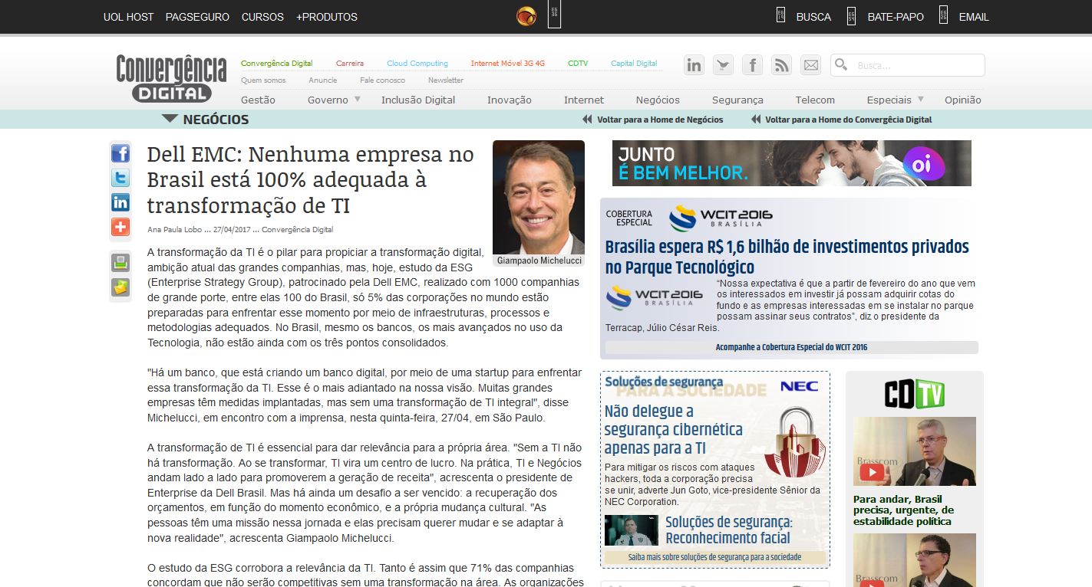This screenshot has height=587, width=1092.
Task: Open the Anuncie link
Action: pos(323,80)
